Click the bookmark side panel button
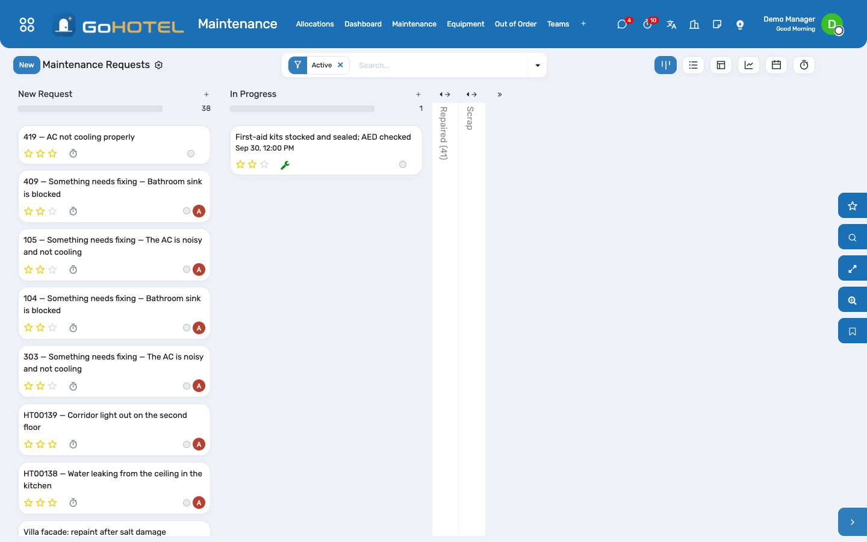This screenshot has height=542, width=867. point(853,331)
